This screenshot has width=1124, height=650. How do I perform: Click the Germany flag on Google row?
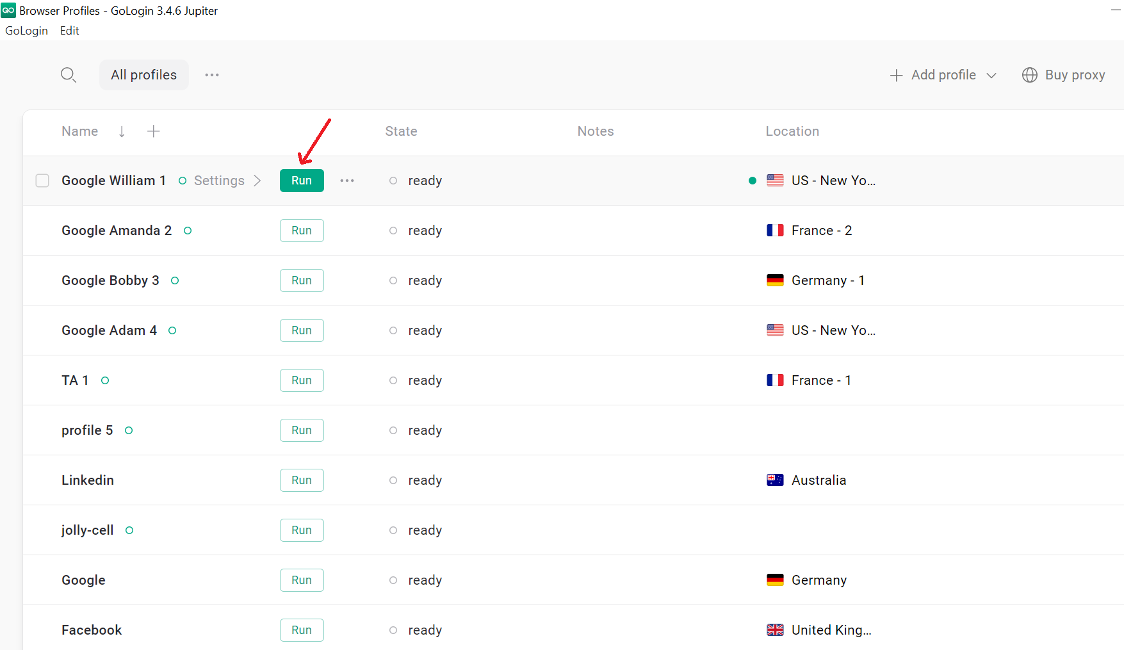(x=775, y=580)
